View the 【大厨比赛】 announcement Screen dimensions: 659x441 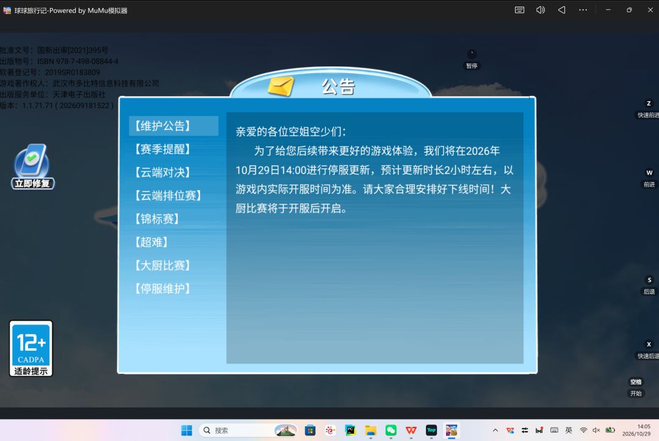pyautogui.click(x=163, y=265)
